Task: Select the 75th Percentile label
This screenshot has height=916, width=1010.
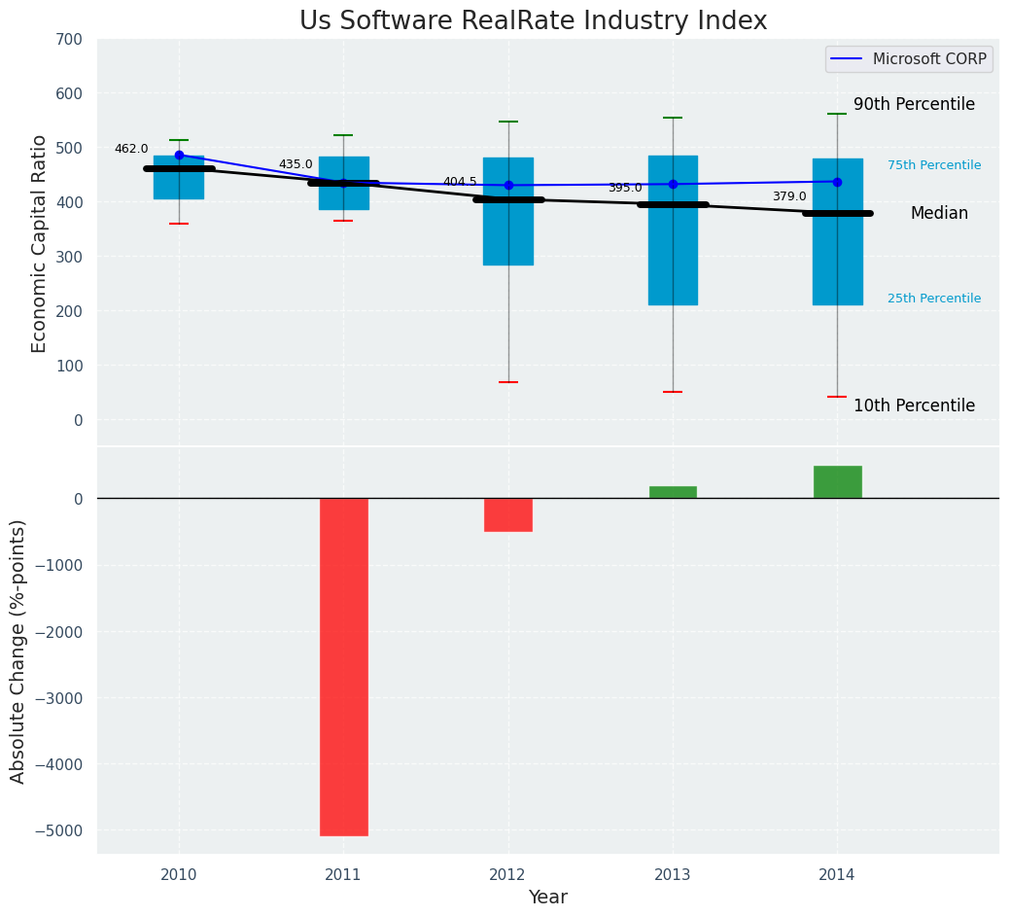Action: (x=934, y=165)
